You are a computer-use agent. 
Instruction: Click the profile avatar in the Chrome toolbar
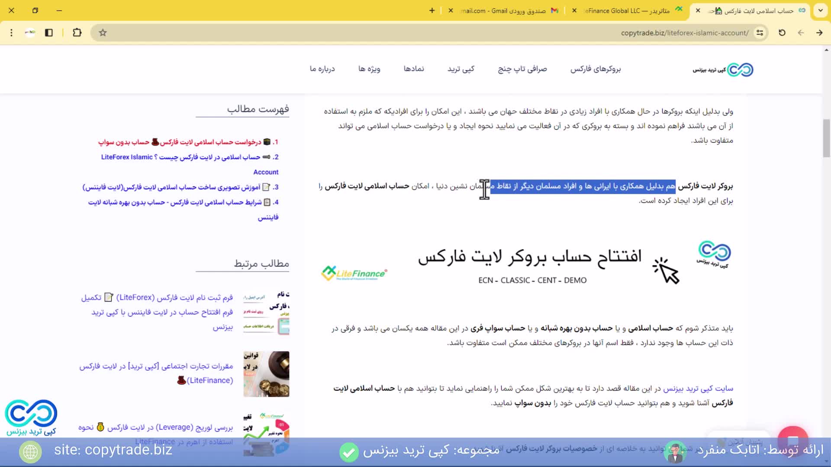tap(30, 33)
